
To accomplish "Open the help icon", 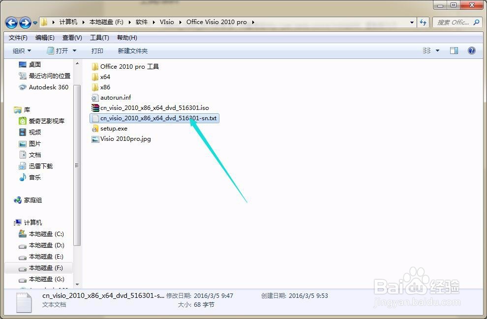I will coord(471,51).
